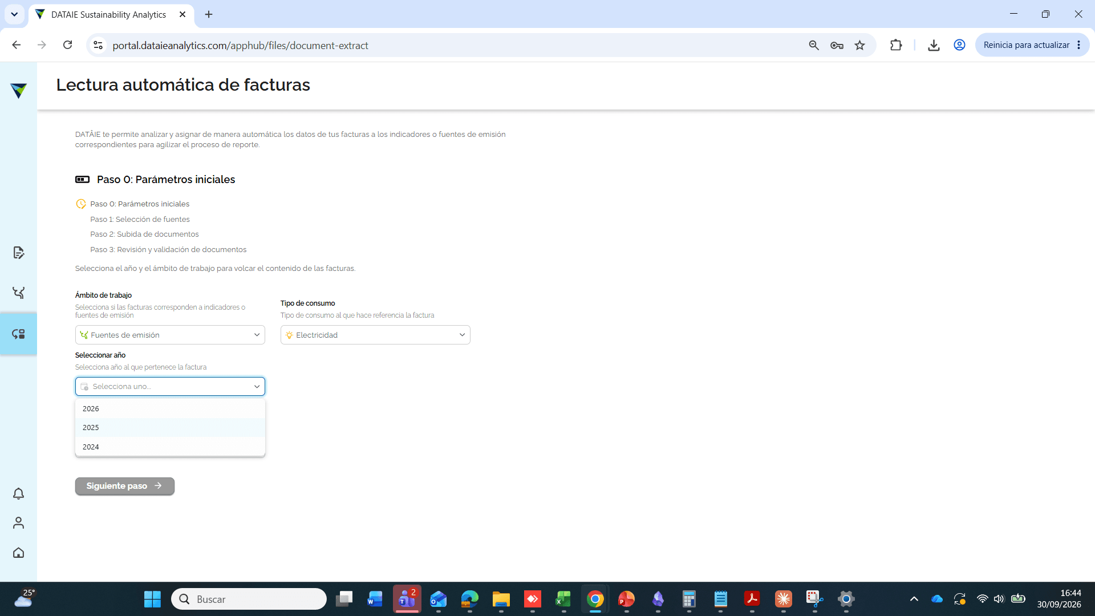The height and width of the screenshot is (616, 1095).
Task: Open Chrome extensions puzzle icon
Action: (x=896, y=45)
